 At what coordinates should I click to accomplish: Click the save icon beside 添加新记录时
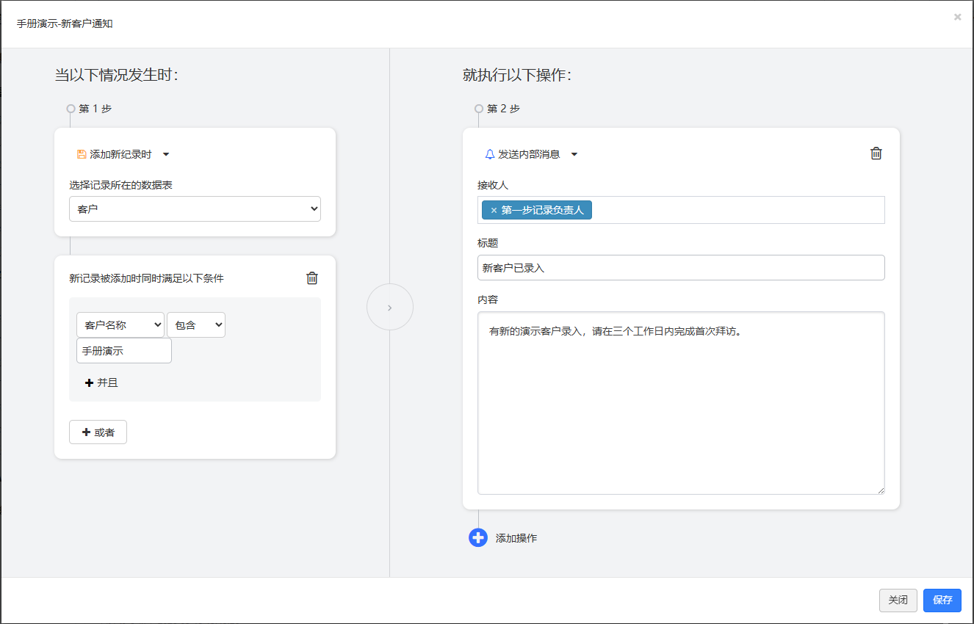(x=82, y=154)
